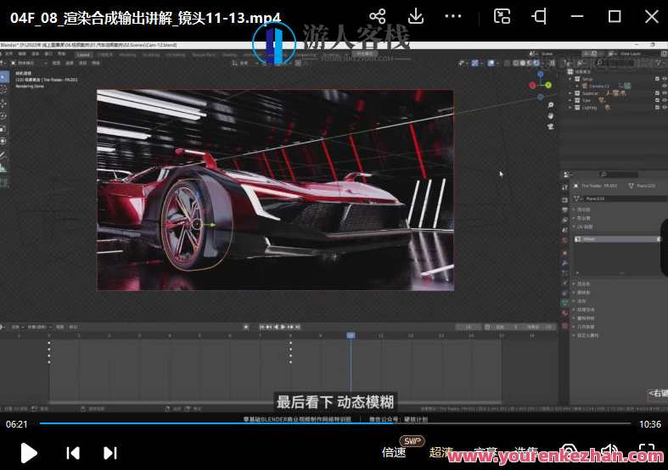
Task: Hide the fourth outliner row's eye icon
Action: (x=665, y=100)
